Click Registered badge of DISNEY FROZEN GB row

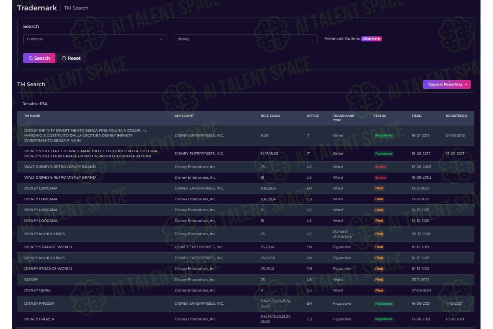[x=384, y=319]
